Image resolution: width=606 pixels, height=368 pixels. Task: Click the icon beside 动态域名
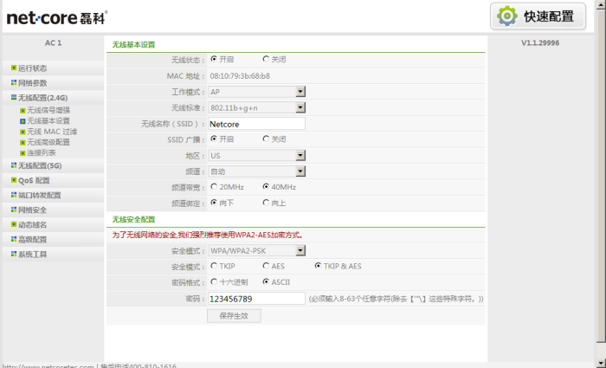point(14,224)
